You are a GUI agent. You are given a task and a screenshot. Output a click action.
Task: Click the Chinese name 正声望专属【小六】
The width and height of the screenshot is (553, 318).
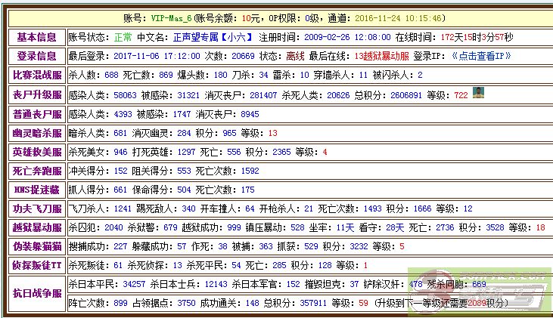click(213, 37)
